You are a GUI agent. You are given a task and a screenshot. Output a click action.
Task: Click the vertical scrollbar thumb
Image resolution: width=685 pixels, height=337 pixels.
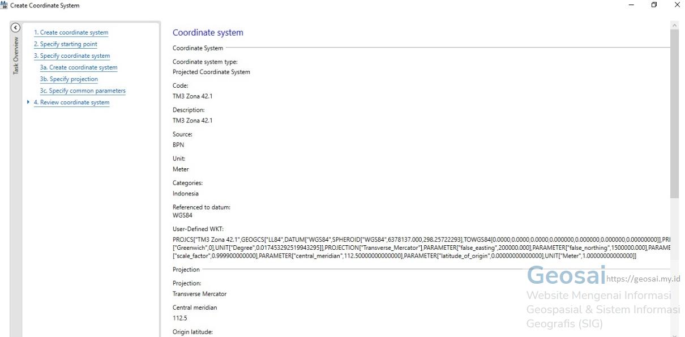[x=674, y=113]
